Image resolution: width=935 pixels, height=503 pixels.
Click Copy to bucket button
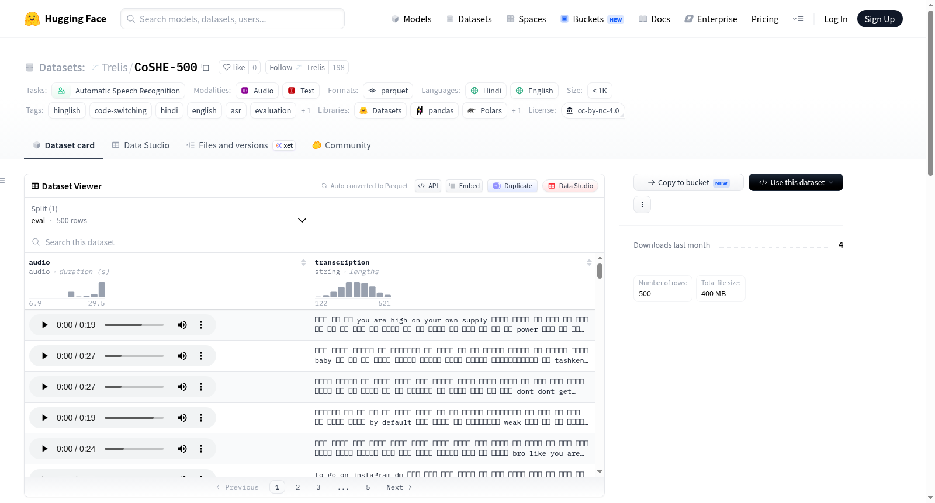[688, 182]
